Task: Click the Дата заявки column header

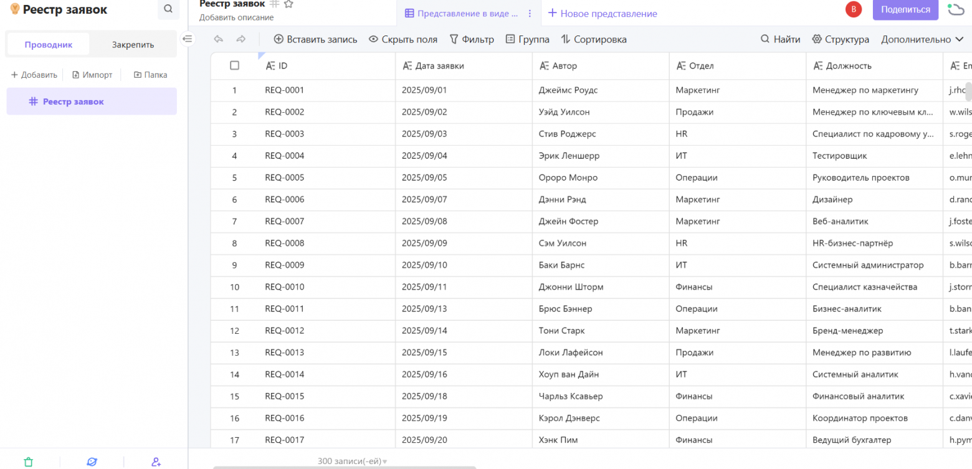Action: coord(464,65)
